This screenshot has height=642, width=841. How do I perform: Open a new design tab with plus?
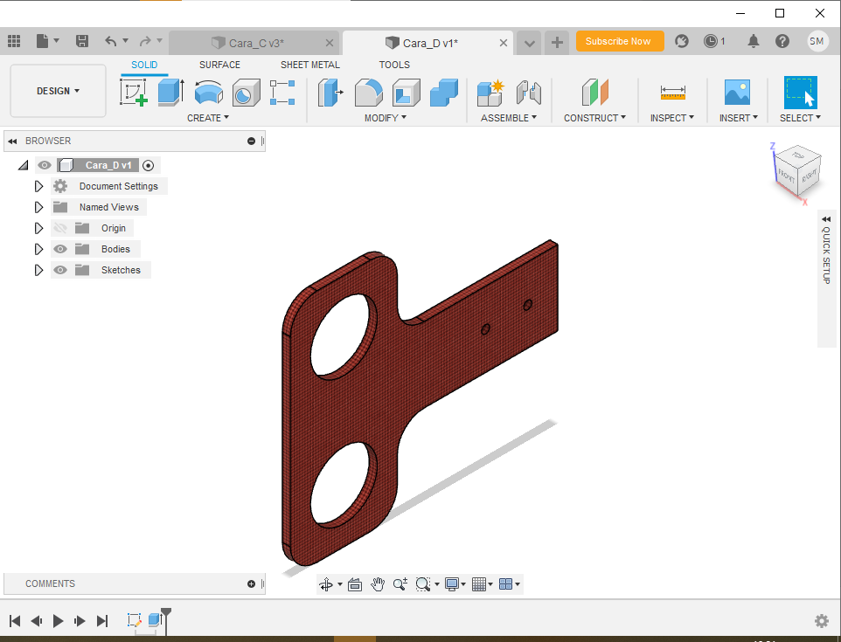(x=557, y=42)
